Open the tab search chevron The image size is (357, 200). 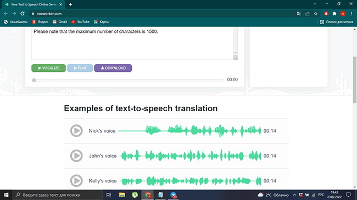[x=315, y=4]
